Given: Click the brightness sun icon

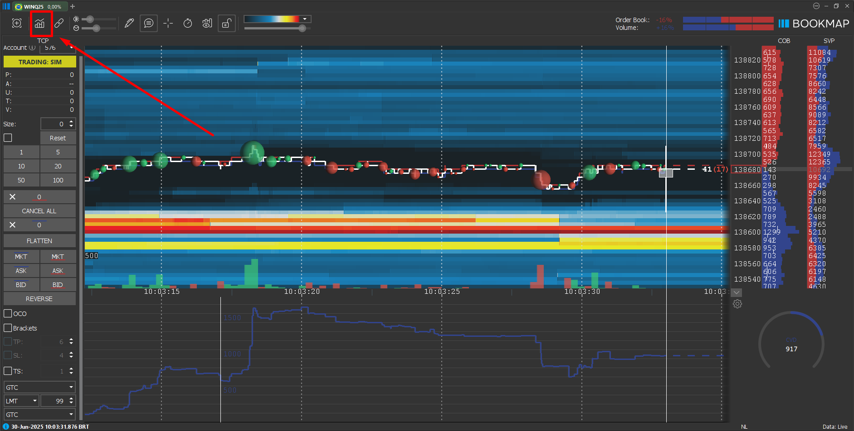Looking at the screenshot, I should (76, 19).
